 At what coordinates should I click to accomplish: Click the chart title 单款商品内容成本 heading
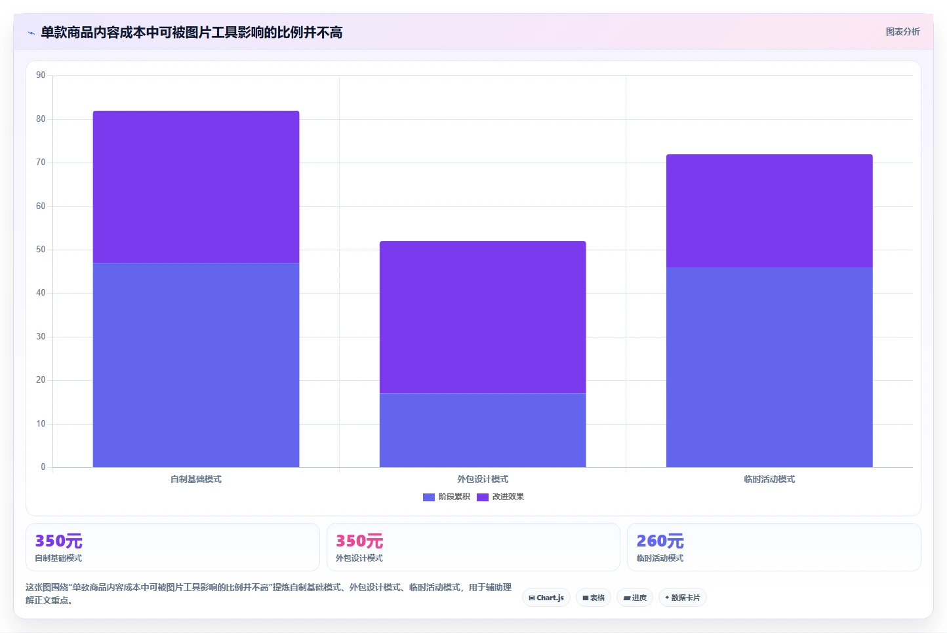(191, 32)
